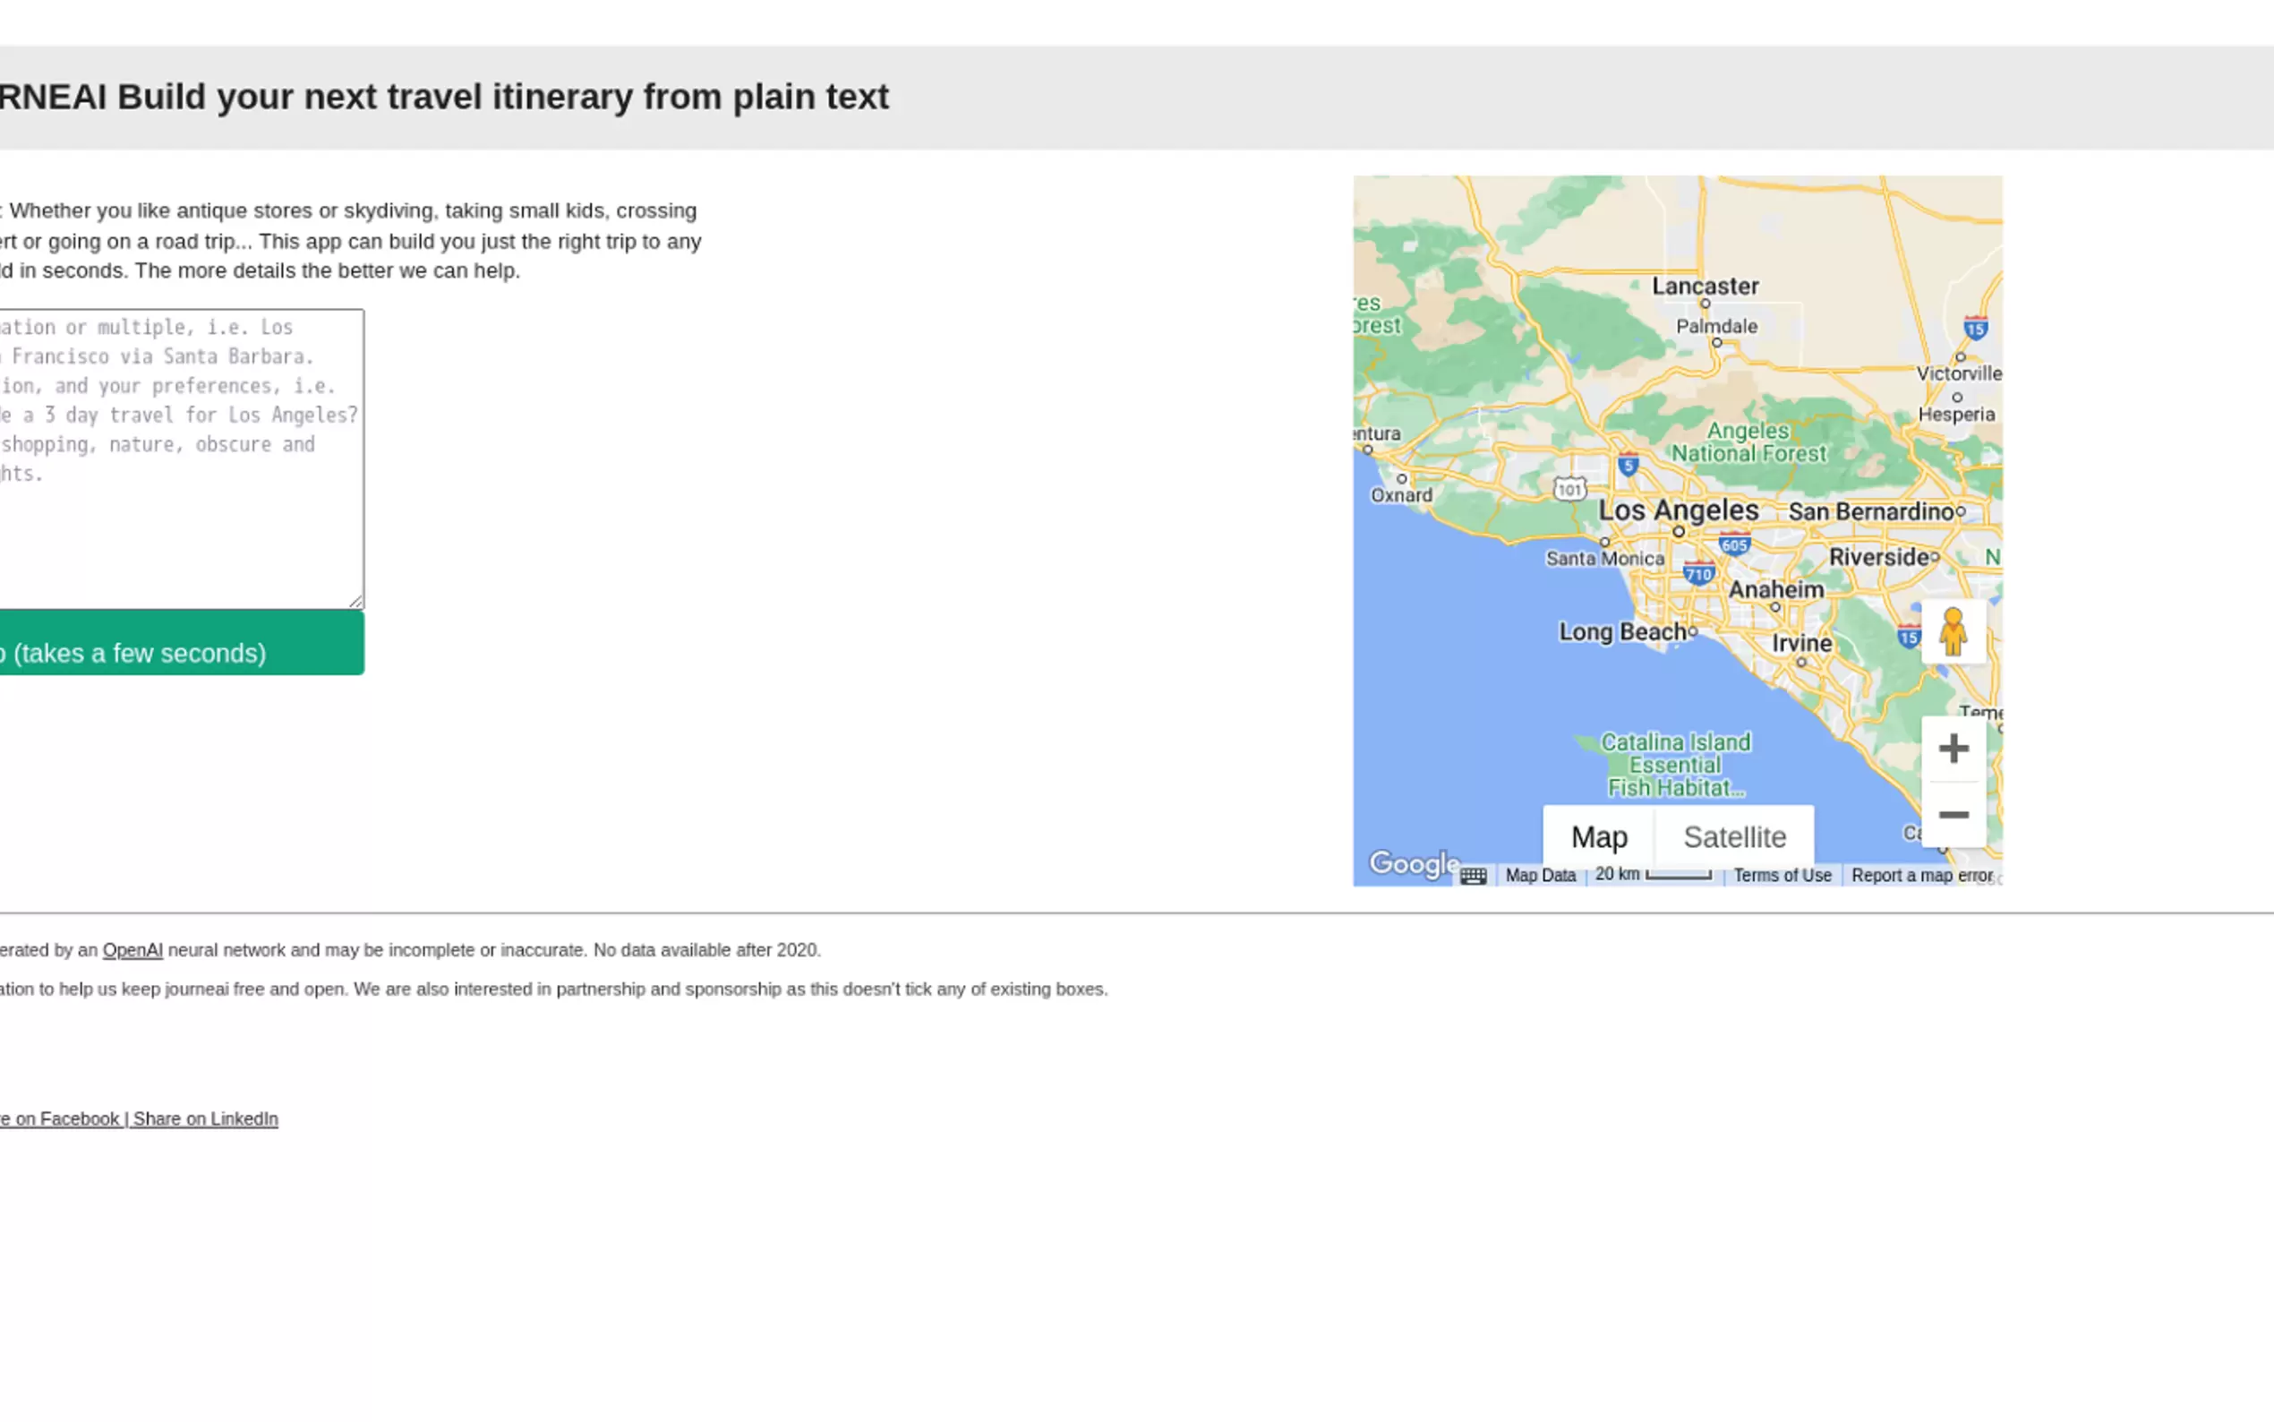Zoom in the map with plus icon
The width and height of the screenshot is (2274, 1422).
[1953, 749]
